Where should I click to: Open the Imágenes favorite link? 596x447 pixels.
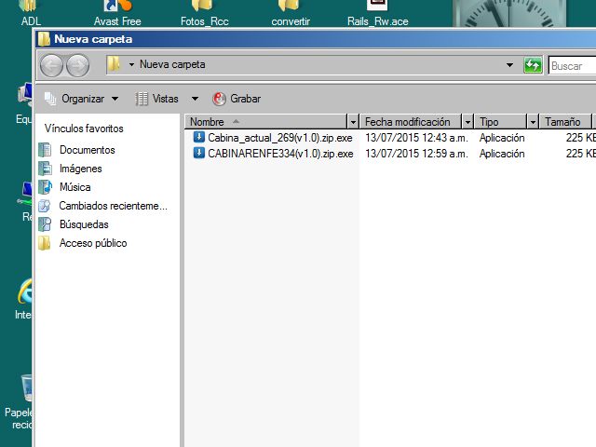[x=80, y=169]
